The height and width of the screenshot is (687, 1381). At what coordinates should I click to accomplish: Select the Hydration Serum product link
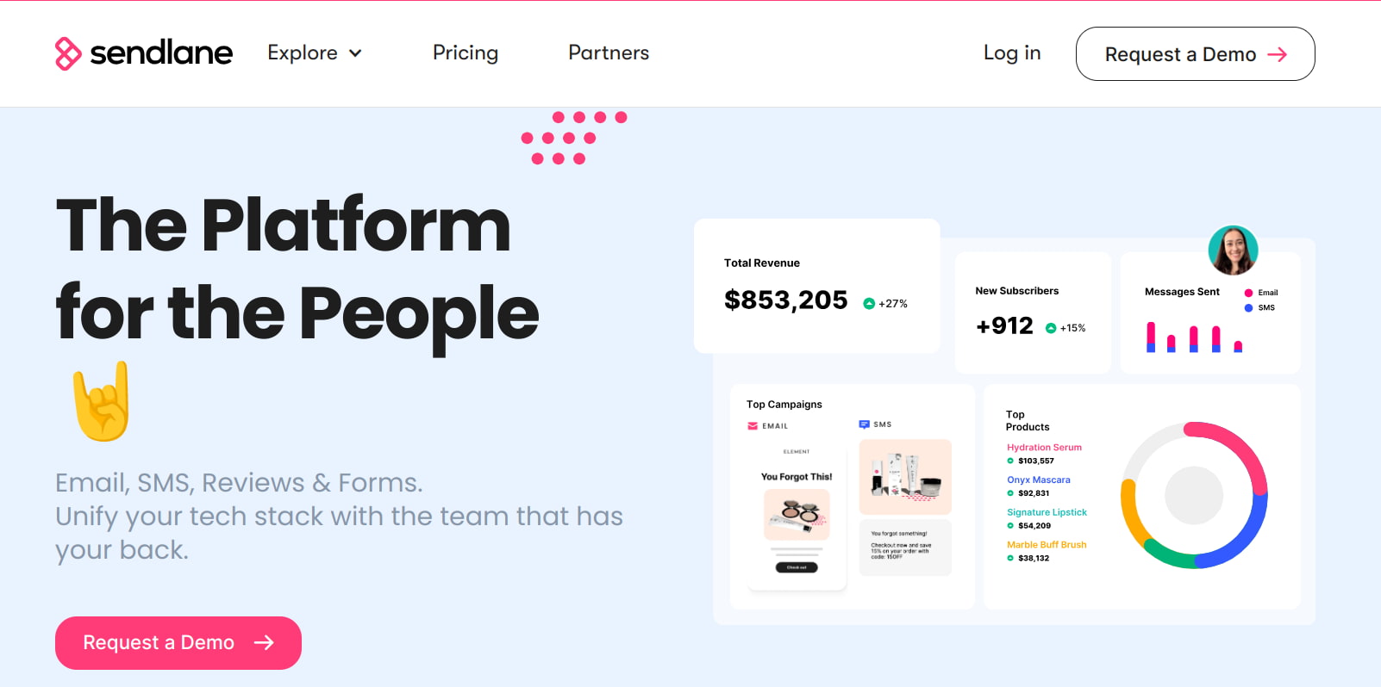[x=1044, y=448]
